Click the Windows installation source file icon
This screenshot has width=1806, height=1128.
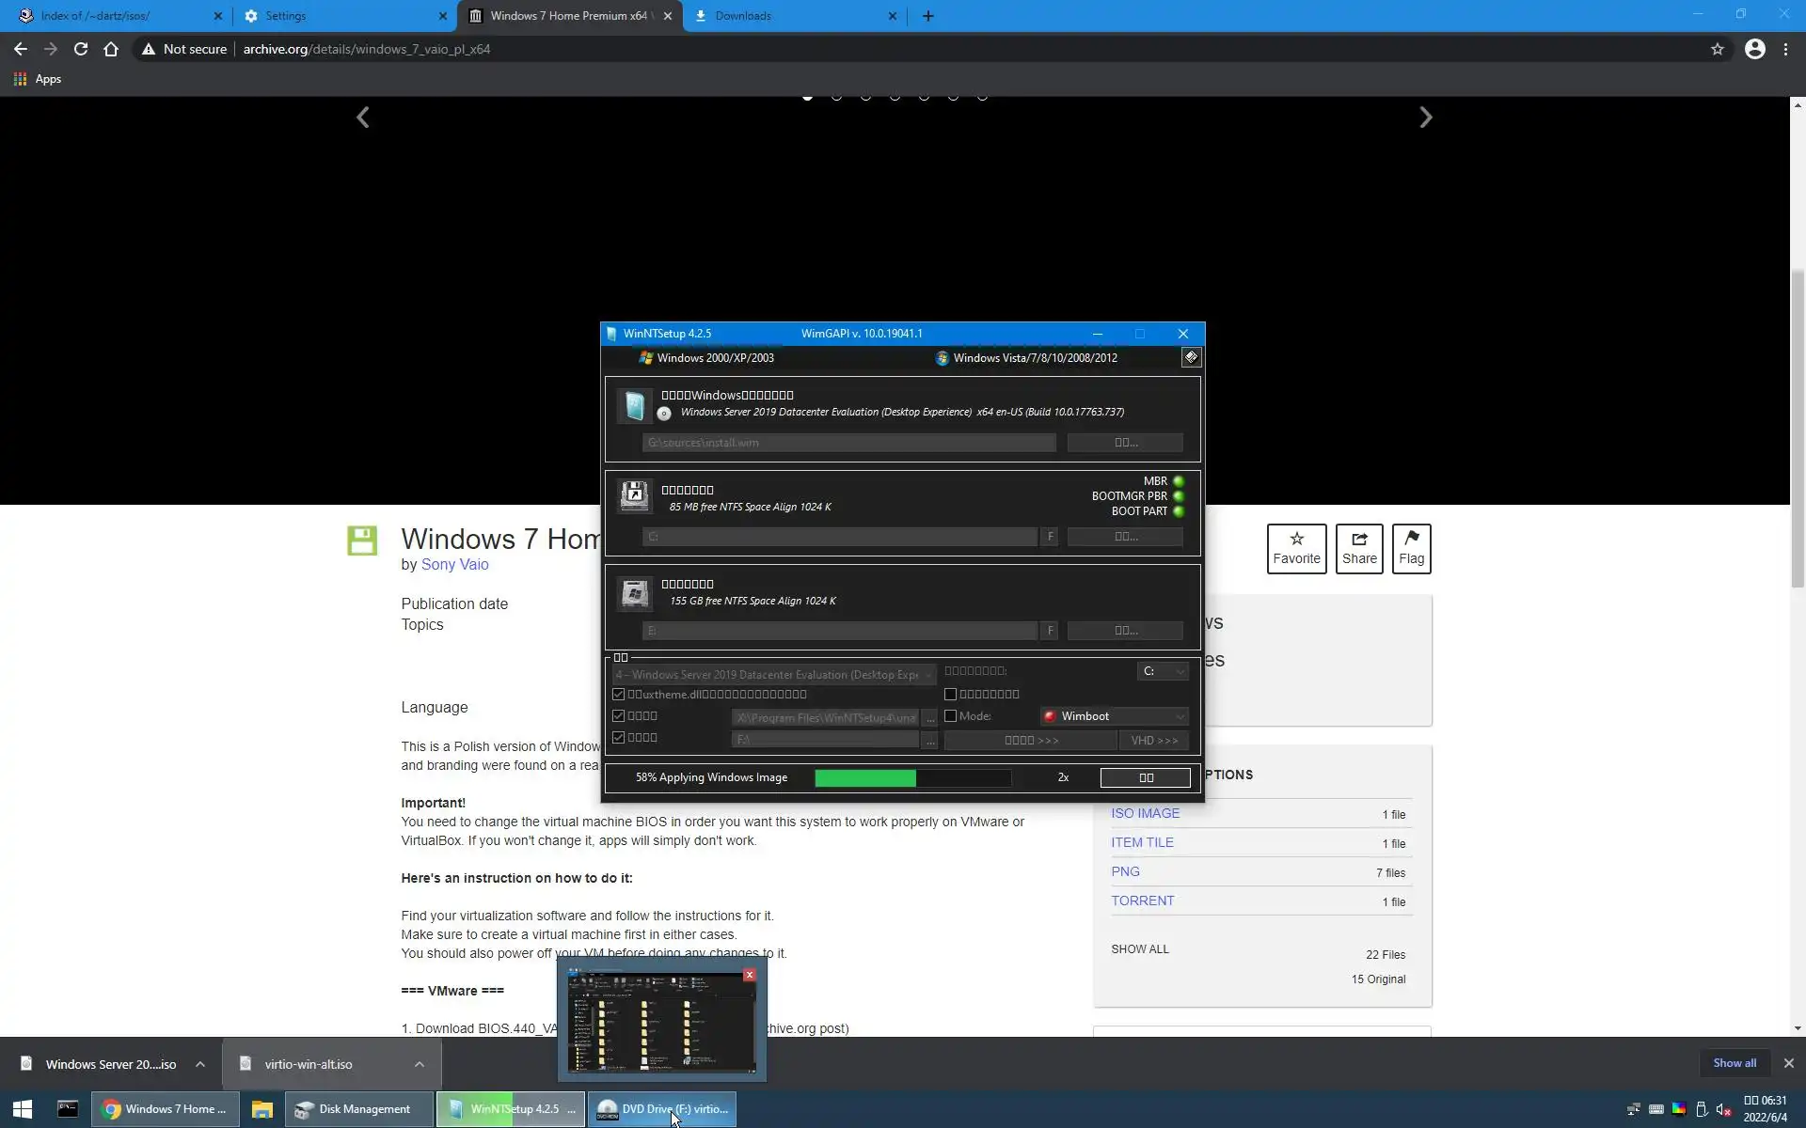click(x=634, y=406)
